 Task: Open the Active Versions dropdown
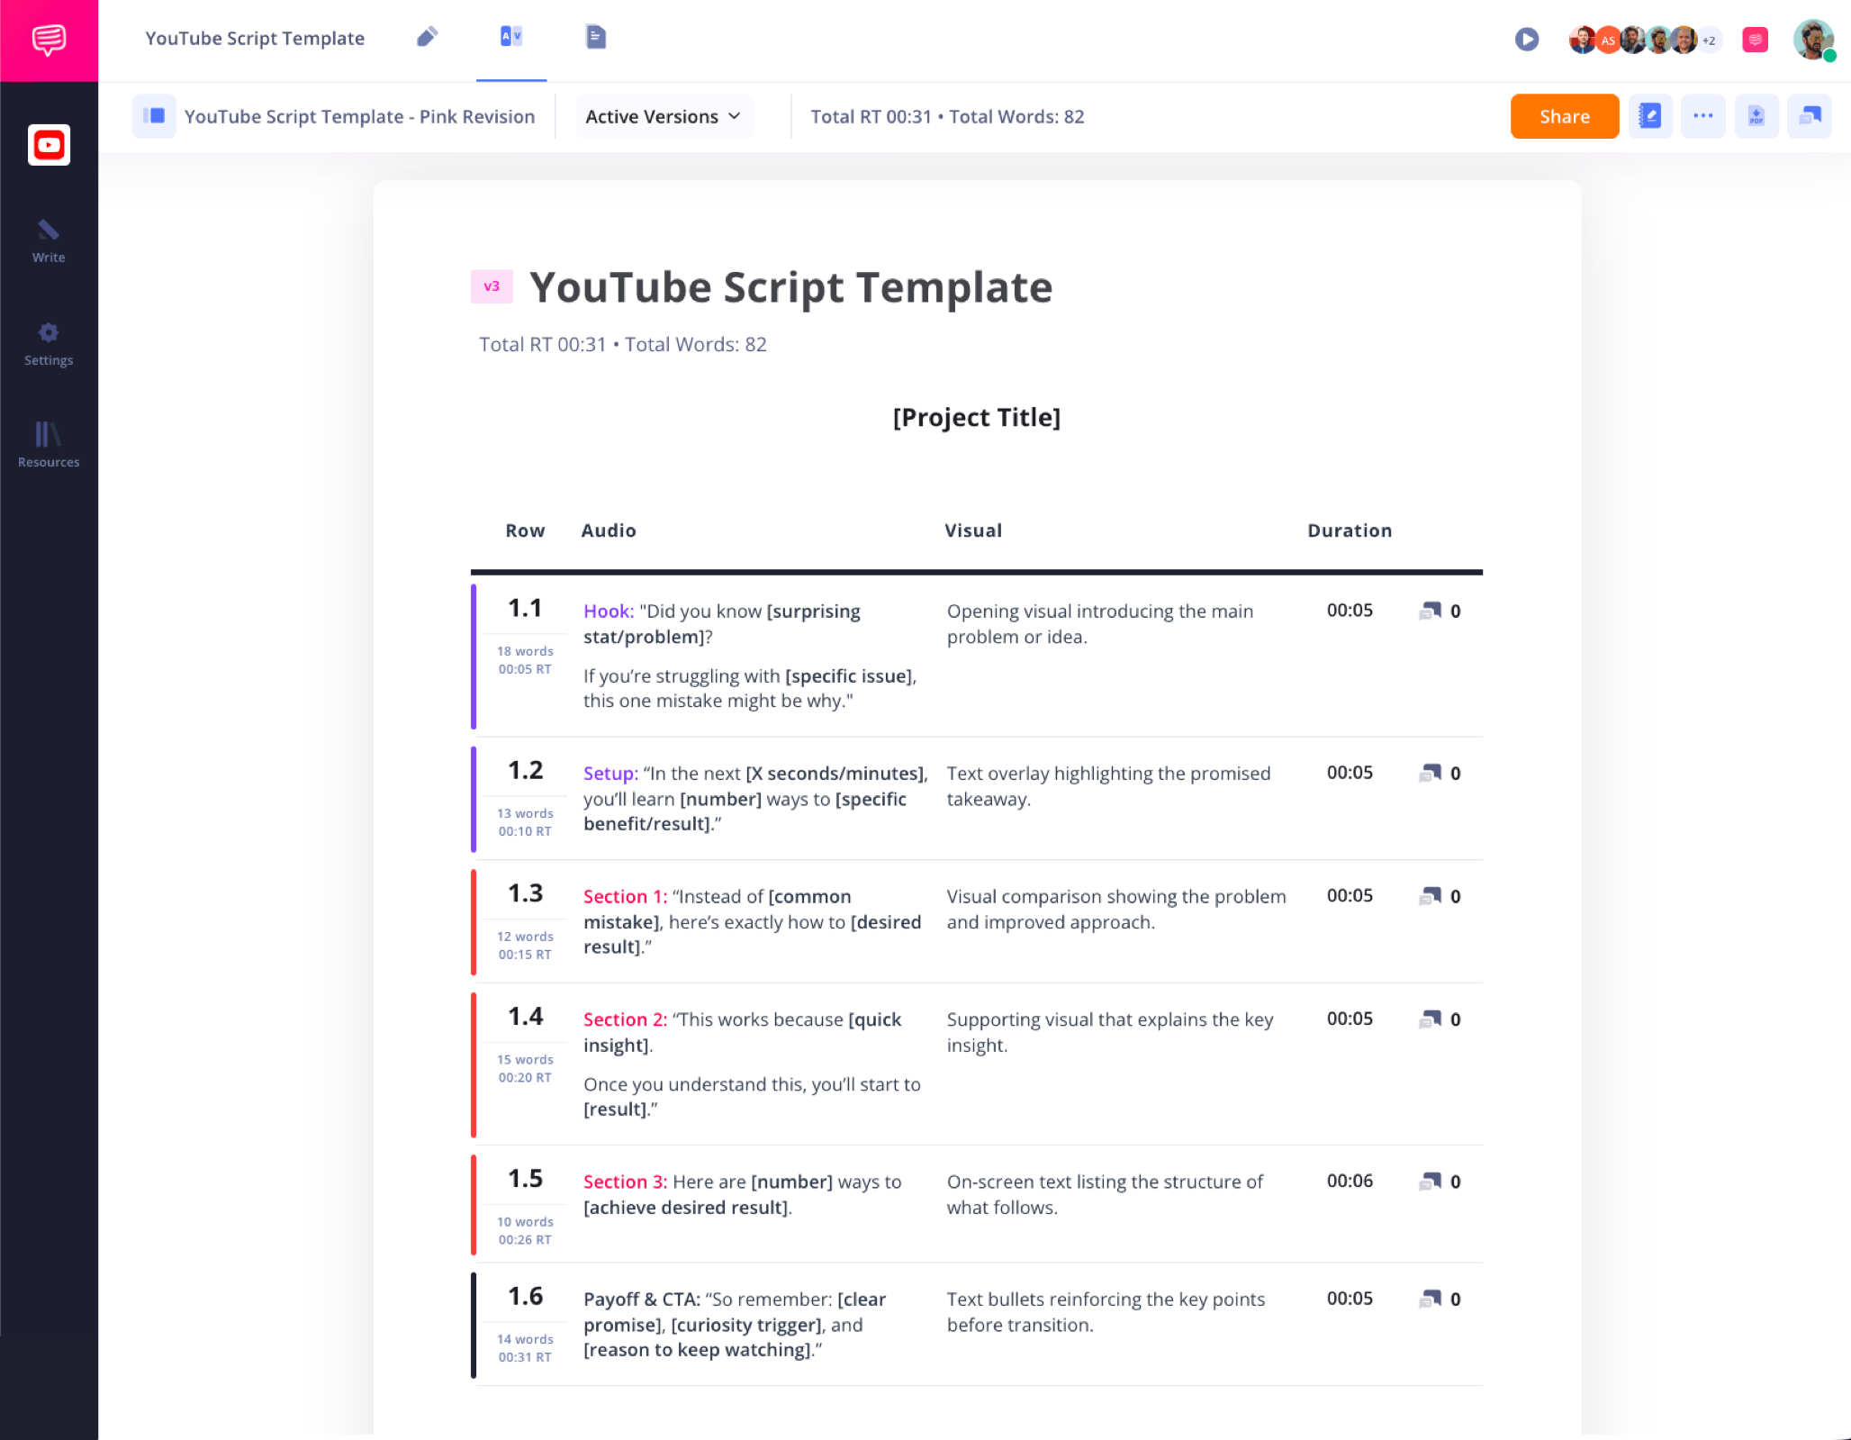point(663,116)
